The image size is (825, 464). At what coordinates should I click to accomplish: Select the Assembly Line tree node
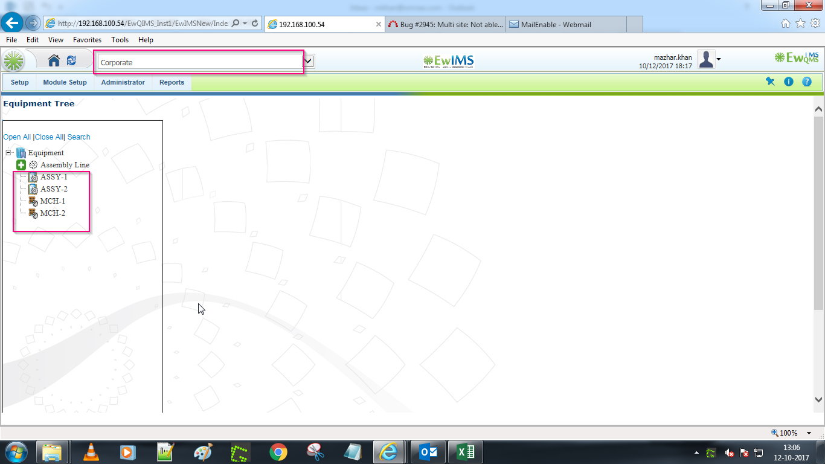pos(65,164)
